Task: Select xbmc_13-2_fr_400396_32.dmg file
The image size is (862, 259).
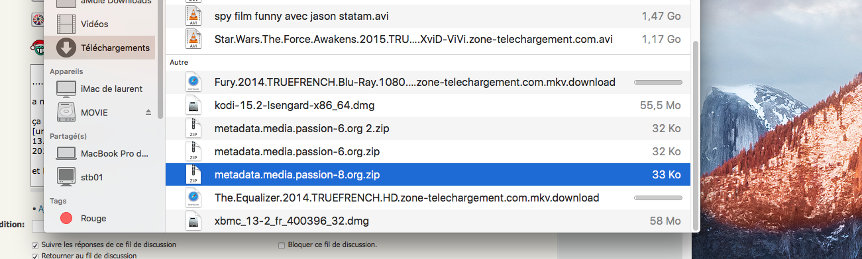Action: coord(427,221)
